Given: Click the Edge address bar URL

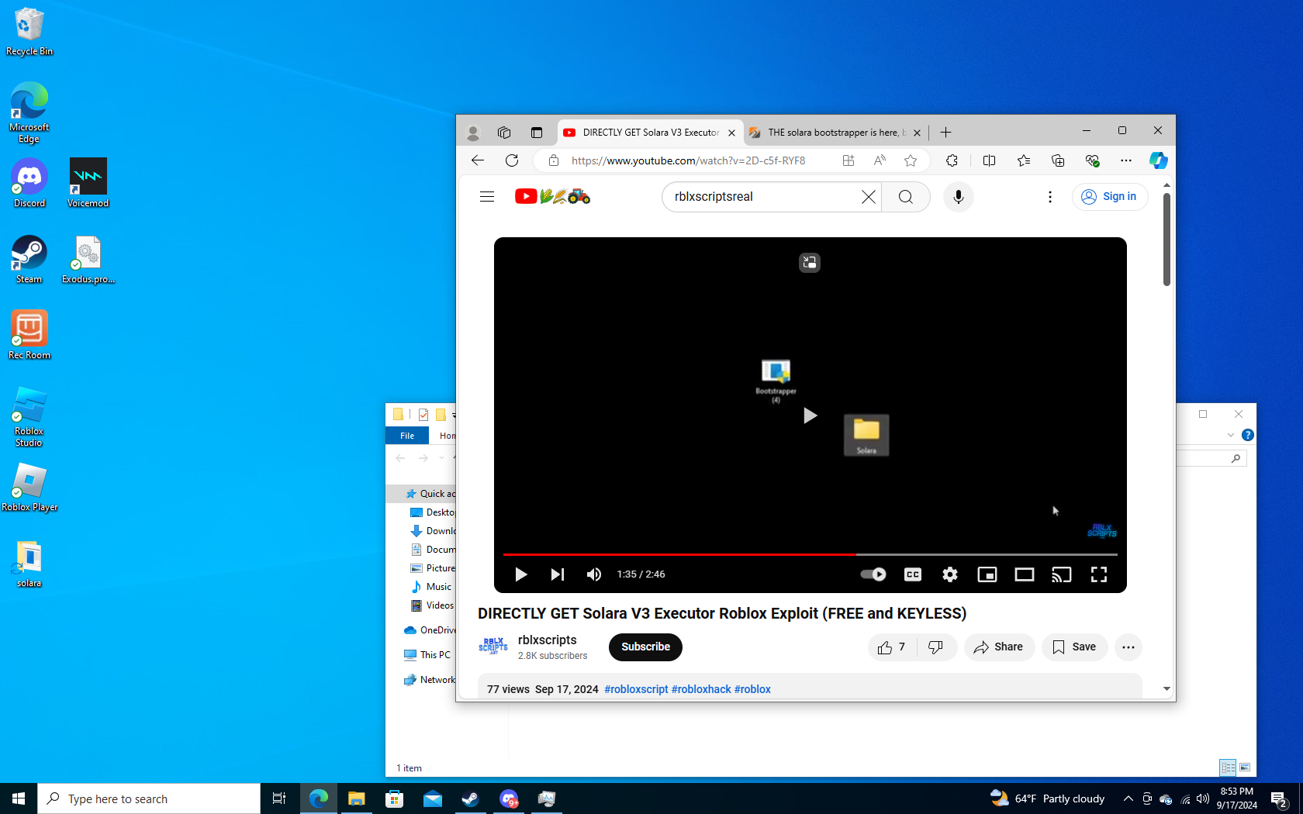Looking at the screenshot, I should [689, 160].
